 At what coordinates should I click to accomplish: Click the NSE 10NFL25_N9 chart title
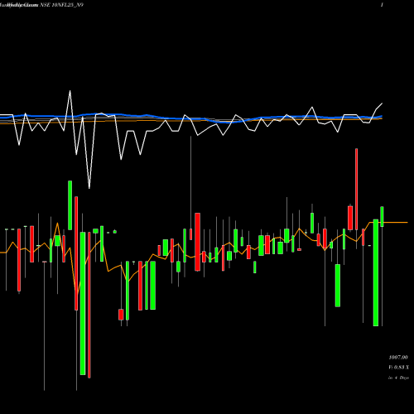coord(62,5)
